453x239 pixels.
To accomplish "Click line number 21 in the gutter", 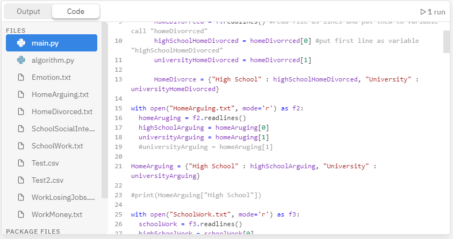I will click(x=118, y=166).
